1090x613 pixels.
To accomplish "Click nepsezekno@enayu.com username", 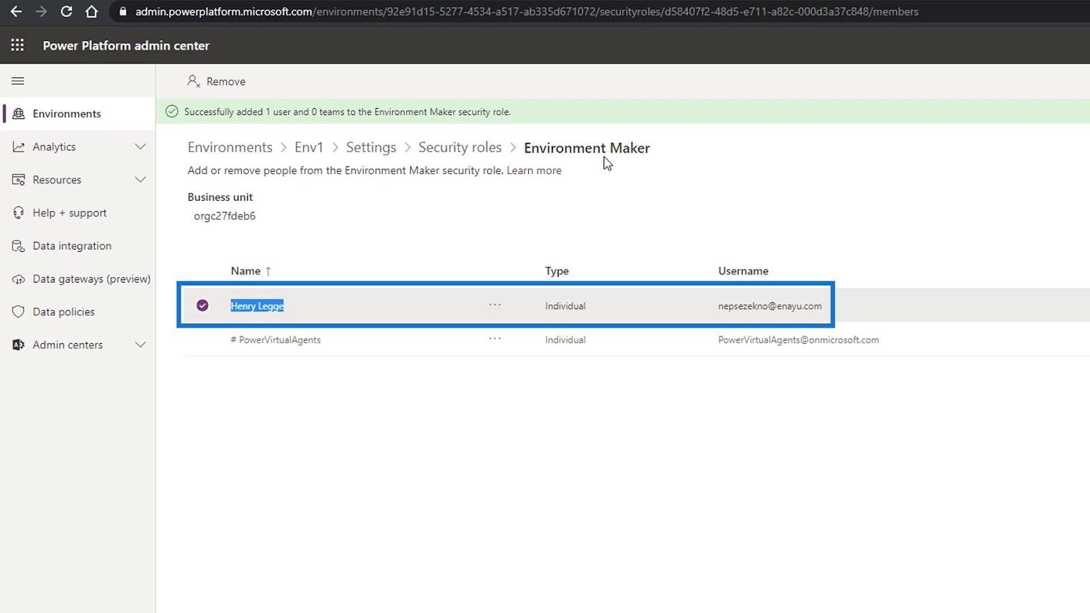I will 770,306.
